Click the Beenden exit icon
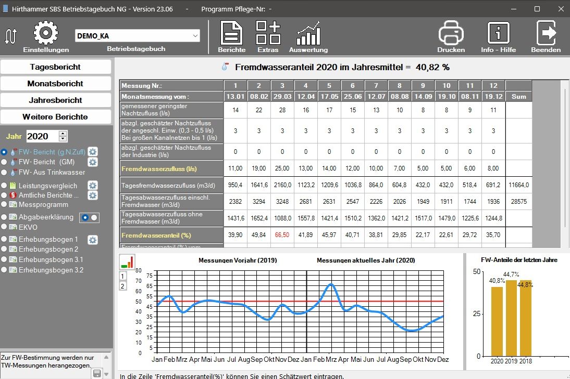The width and height of the screenshot is (570, 379). [x=546, y=33]
